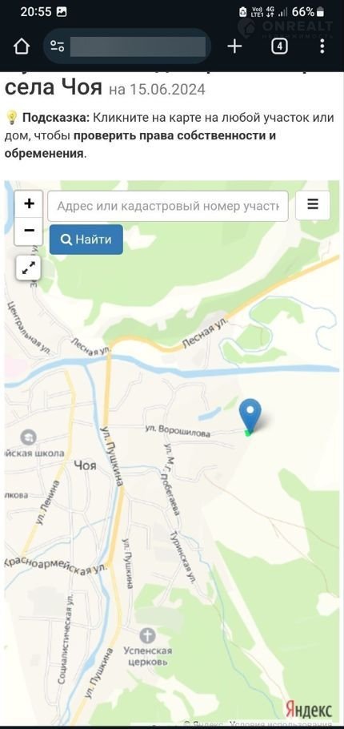Viewport: 344px width, 729px height.
Task: Click the green parcel under the pin
Action: coord(248,433)
